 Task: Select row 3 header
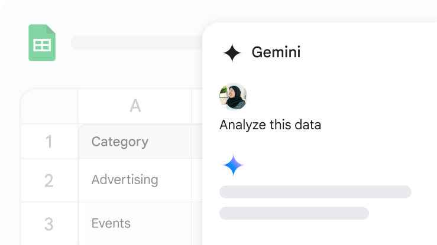tap(49, 224)
